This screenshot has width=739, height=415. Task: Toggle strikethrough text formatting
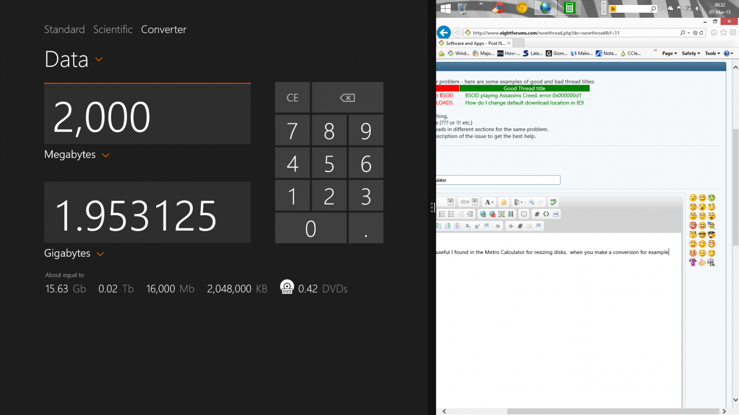click(x=497, y=226)
